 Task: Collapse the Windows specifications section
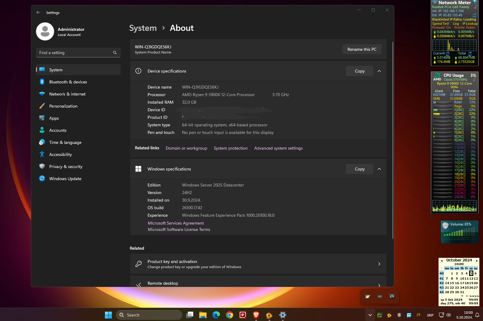tap(379, 169)
